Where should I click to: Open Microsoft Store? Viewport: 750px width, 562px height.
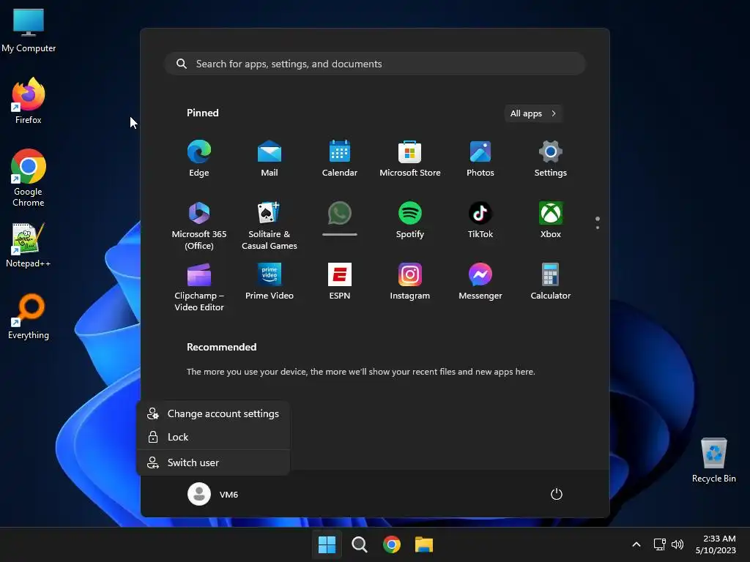410,159
